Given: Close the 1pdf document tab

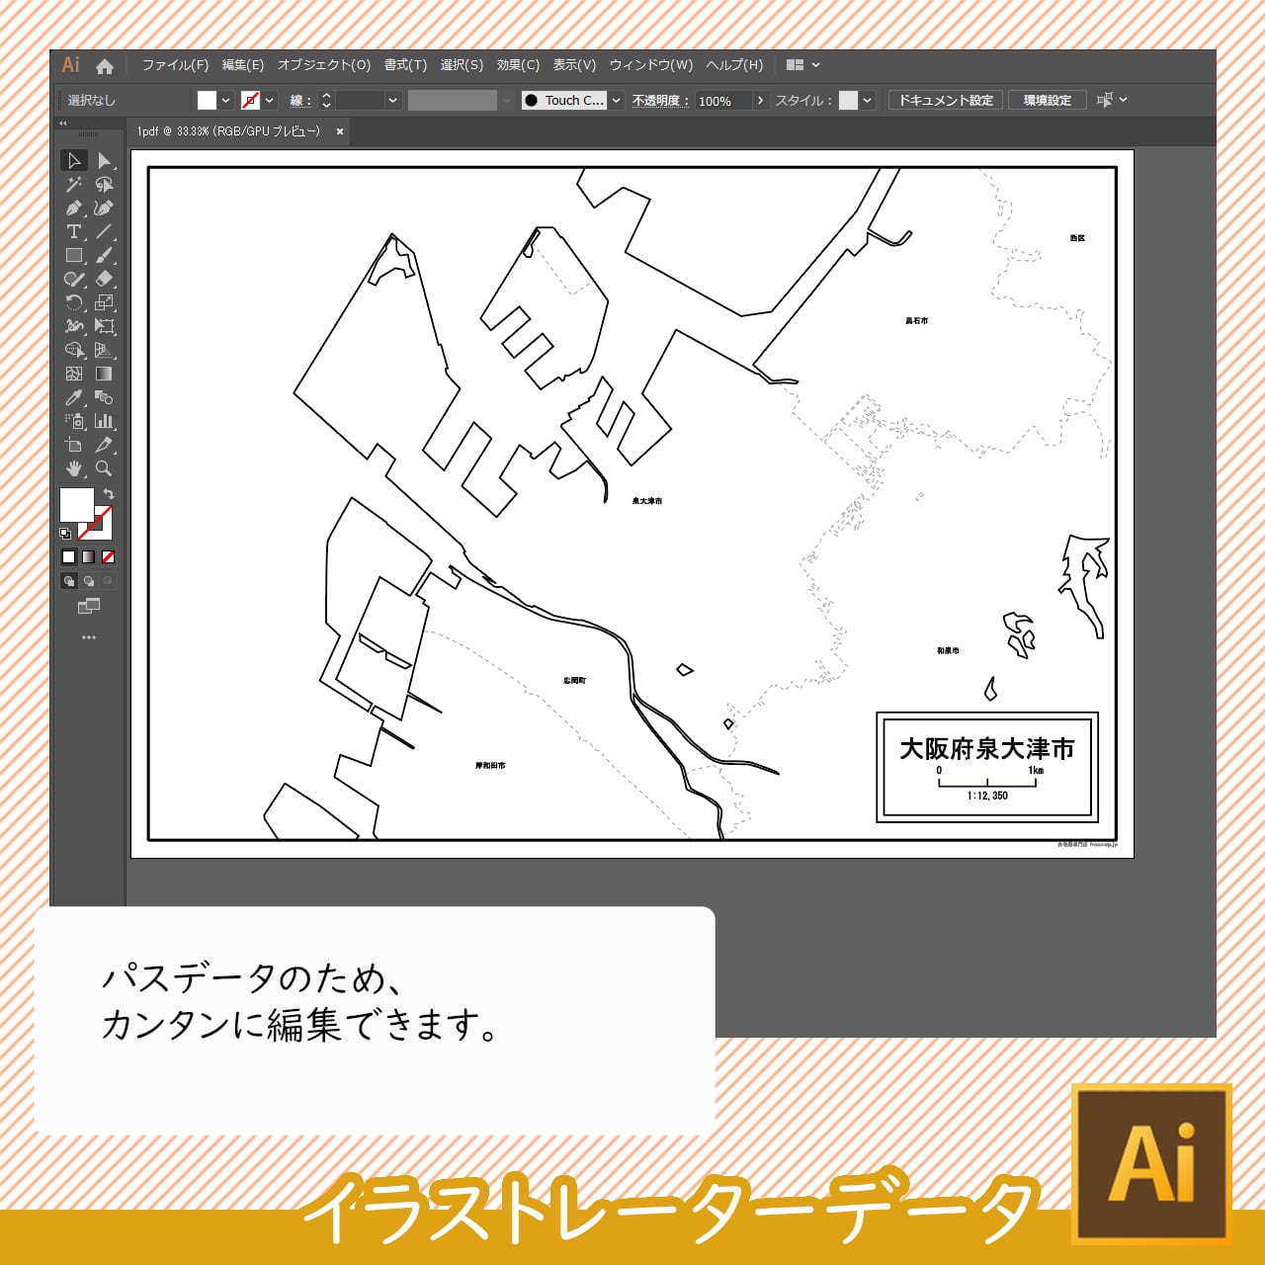Looking at the screenshot, I should click(340, 131).
